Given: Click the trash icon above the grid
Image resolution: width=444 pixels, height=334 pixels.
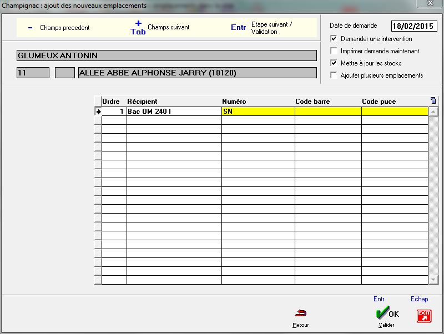Looking at the screenshot, I should (x=433, y=100).
